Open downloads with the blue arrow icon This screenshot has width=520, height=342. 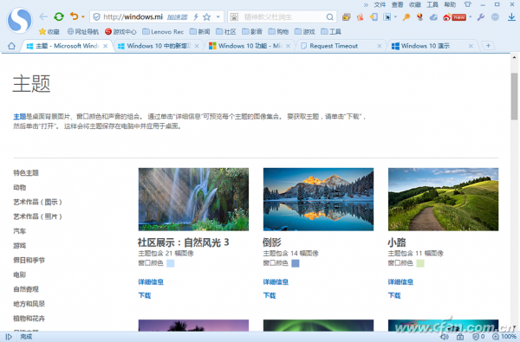(x=511, y=16)
